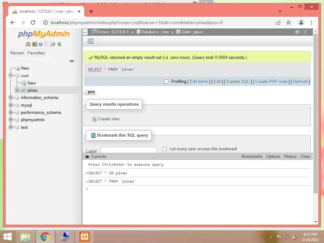Screen dimensions: 324x243
Task: Click Edit inline link
Action: coord(199,81)
